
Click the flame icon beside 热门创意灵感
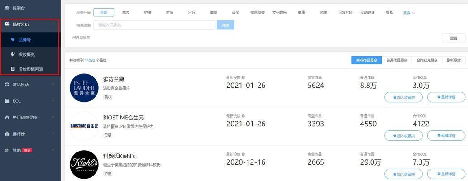point(7,117)
